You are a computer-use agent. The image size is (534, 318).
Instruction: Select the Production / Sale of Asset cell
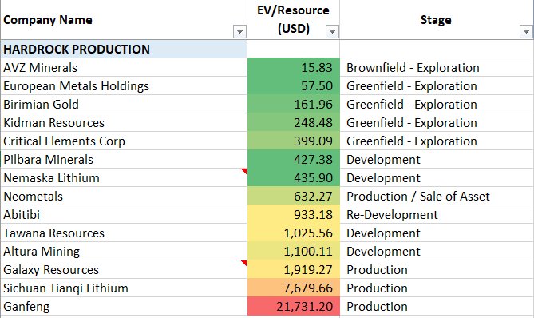(437, 197)
